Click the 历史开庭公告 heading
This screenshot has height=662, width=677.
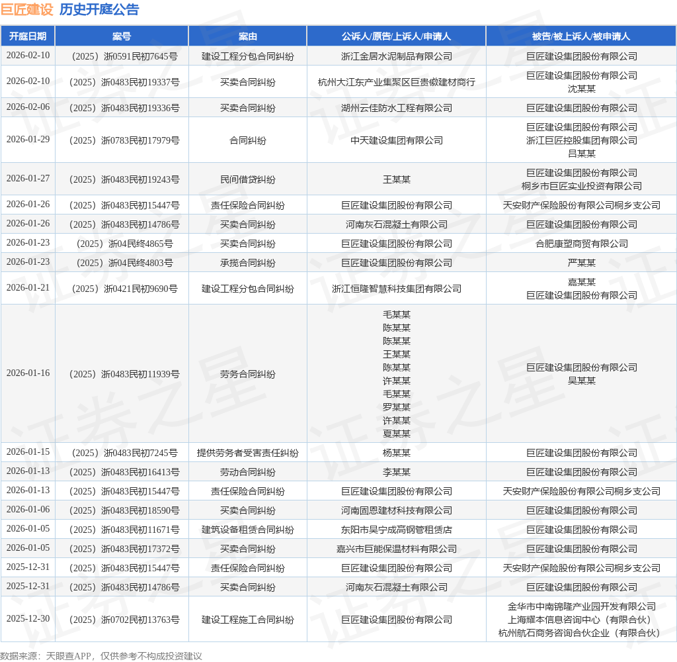99,9
